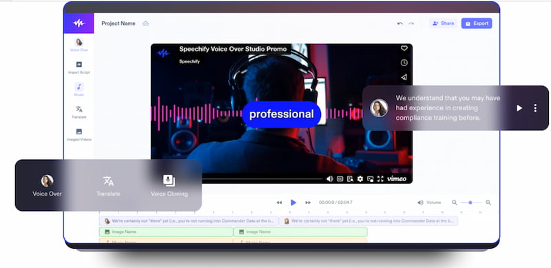Click the Speechify waveform logo in the sidebar
This screenshot has height=268, width=551.
(79, 23)
